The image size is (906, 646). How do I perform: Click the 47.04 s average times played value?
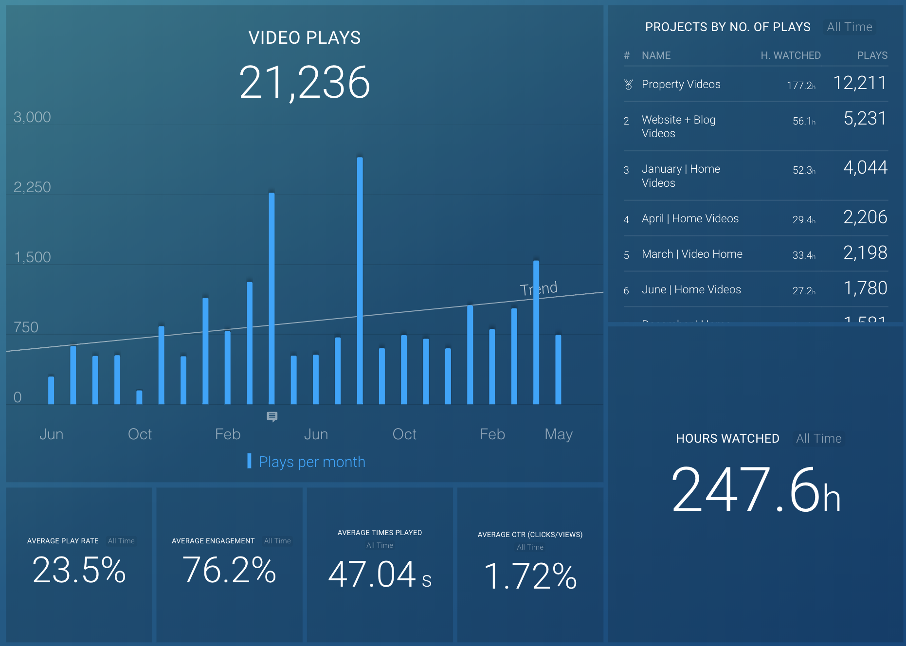(x=380, y=574)
